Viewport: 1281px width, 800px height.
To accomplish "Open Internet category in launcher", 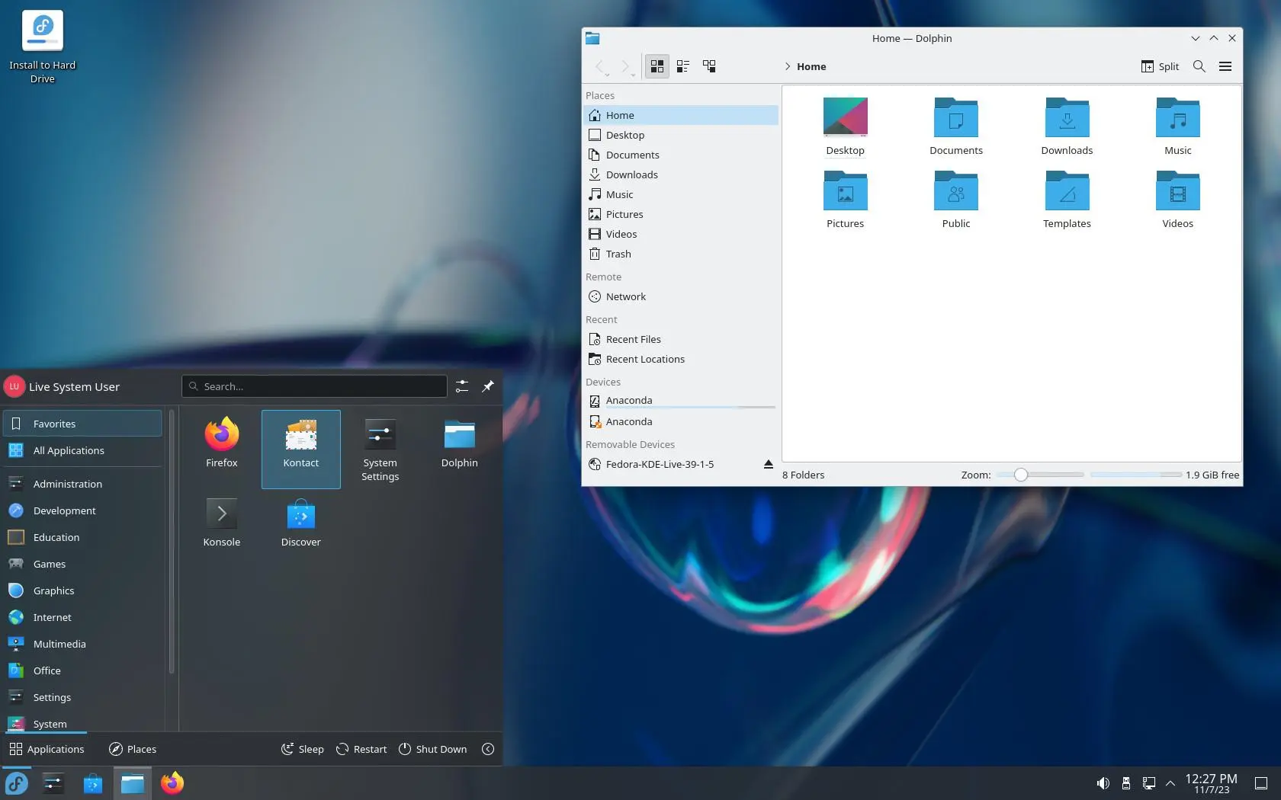I will pos(82,617).
